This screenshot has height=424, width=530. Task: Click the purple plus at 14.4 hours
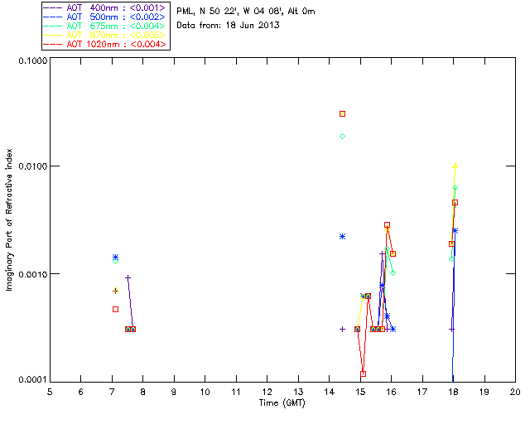[342, 329]
